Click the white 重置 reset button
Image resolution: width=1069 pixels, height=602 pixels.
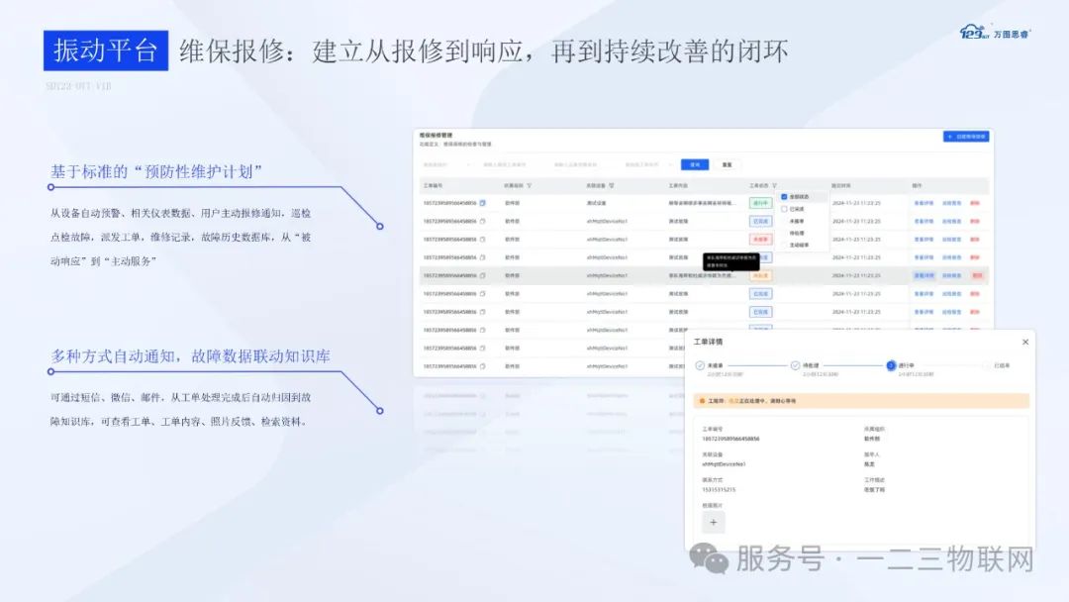coord(727,165)
